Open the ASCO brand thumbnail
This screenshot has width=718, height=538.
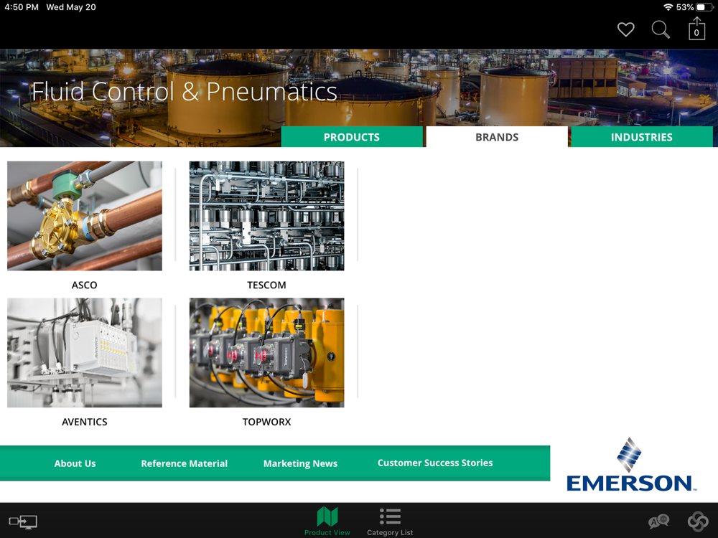(x=85, y=215)
